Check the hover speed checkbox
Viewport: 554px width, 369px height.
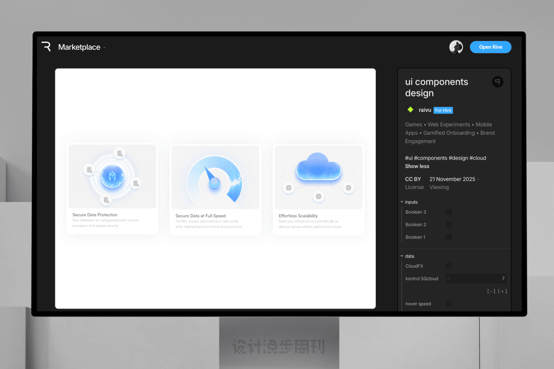449,304
